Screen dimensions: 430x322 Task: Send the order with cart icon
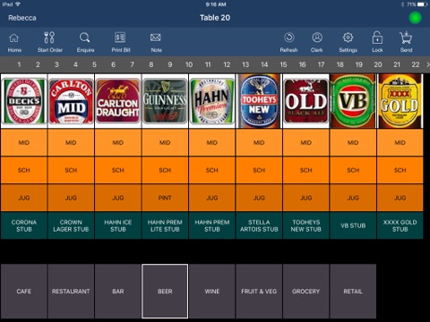(x=406, y=38)
